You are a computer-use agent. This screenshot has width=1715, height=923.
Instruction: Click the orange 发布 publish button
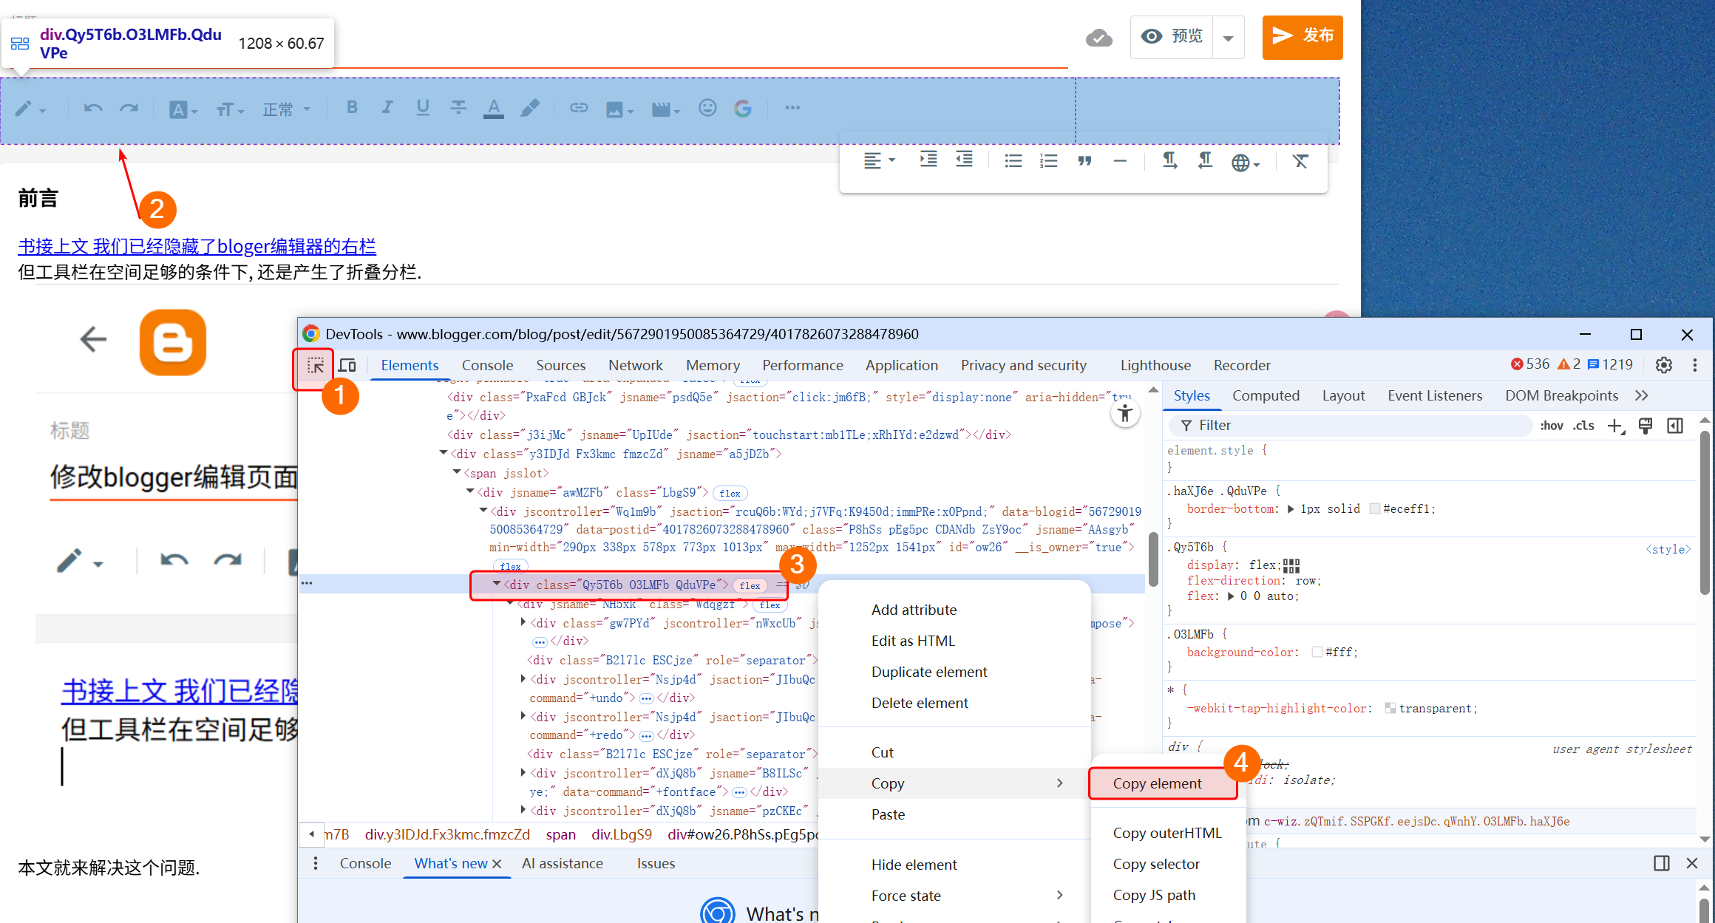1302,37
